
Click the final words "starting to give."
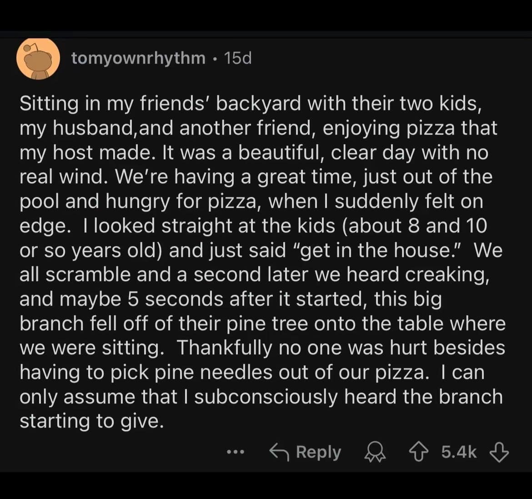click(x=91, y=421)
